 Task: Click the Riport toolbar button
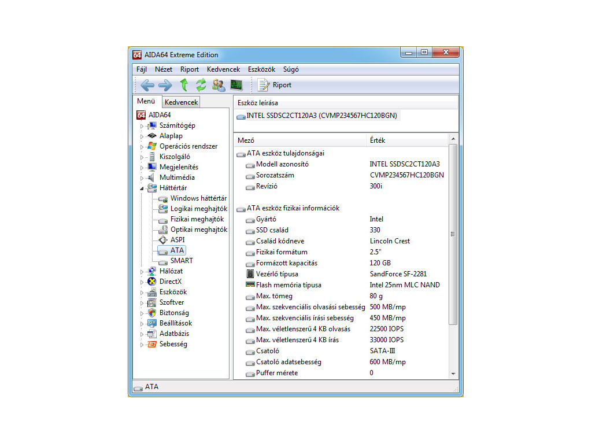[x=275, y=85]
